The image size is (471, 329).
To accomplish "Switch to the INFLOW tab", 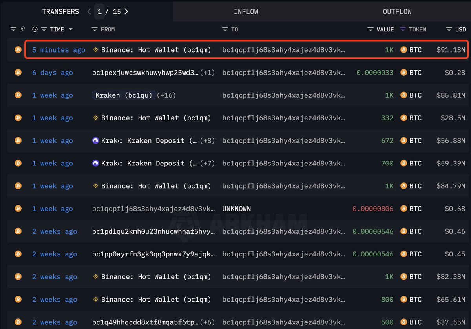I will [246, 11].
